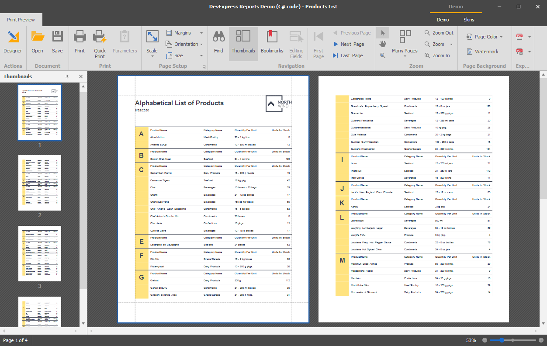
Task: Open the report Designer
Action: [13, 42]
